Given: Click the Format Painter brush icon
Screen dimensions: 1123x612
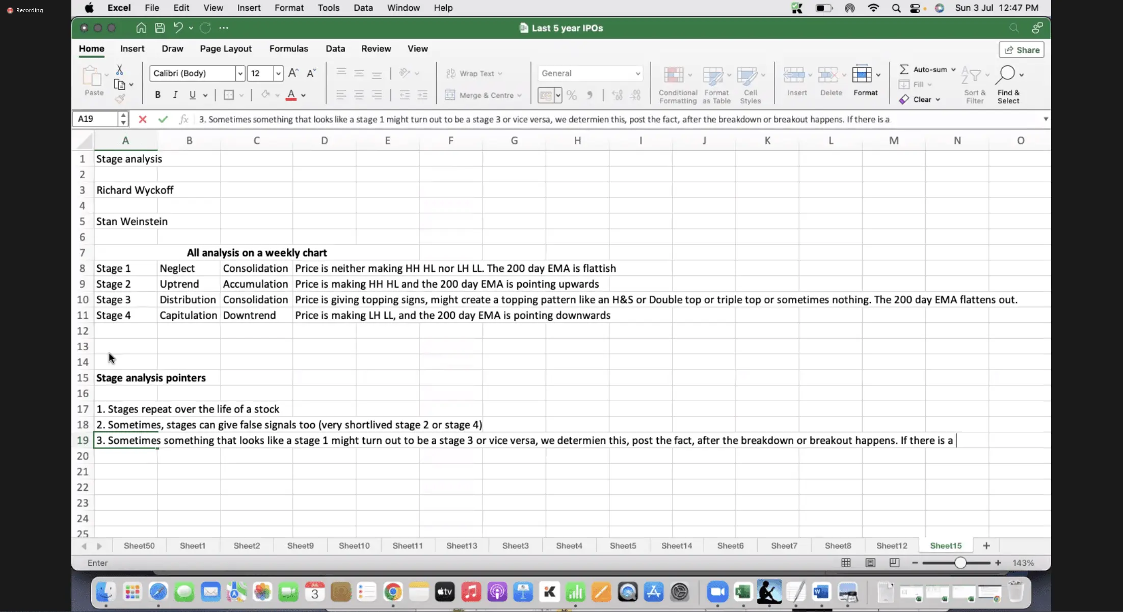Looking at the screenshot, I should coord(120,99).
